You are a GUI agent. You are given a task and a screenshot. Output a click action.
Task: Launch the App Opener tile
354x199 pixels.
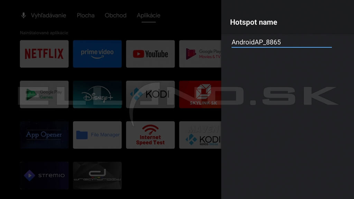click(44, 135)
